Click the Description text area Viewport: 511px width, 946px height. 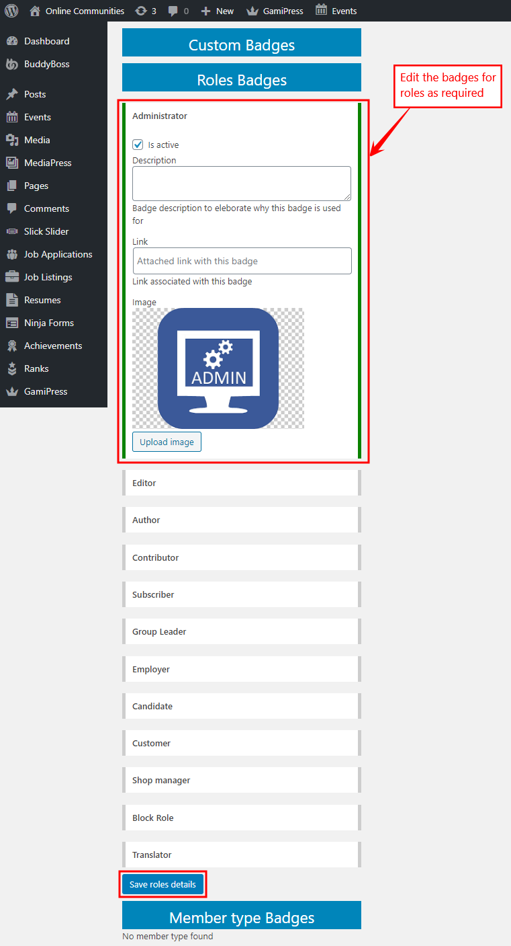pos(241,183)
